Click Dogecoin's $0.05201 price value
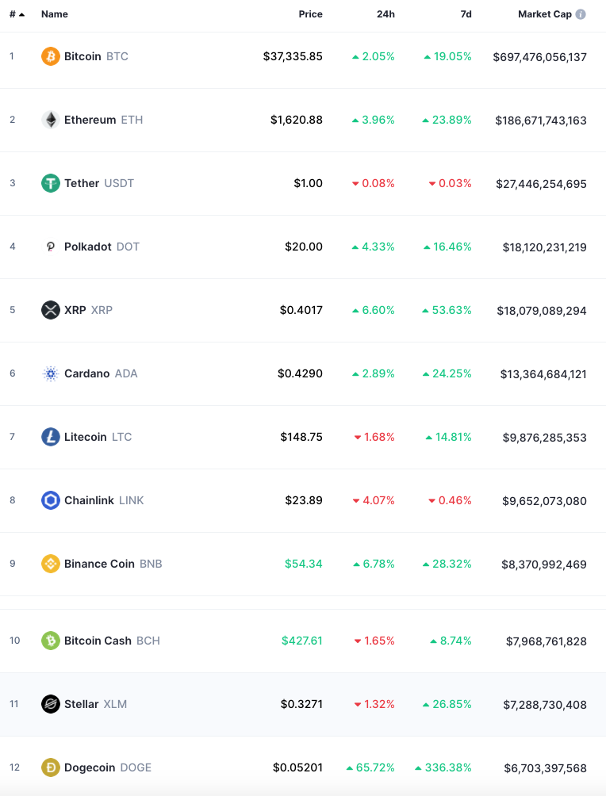 click(297, 767)
